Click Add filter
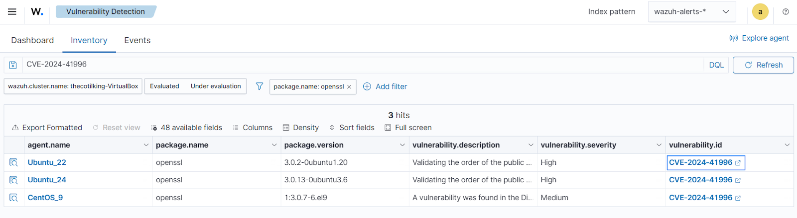Viewport: 797px width, 218px height. tap(385, 86)
